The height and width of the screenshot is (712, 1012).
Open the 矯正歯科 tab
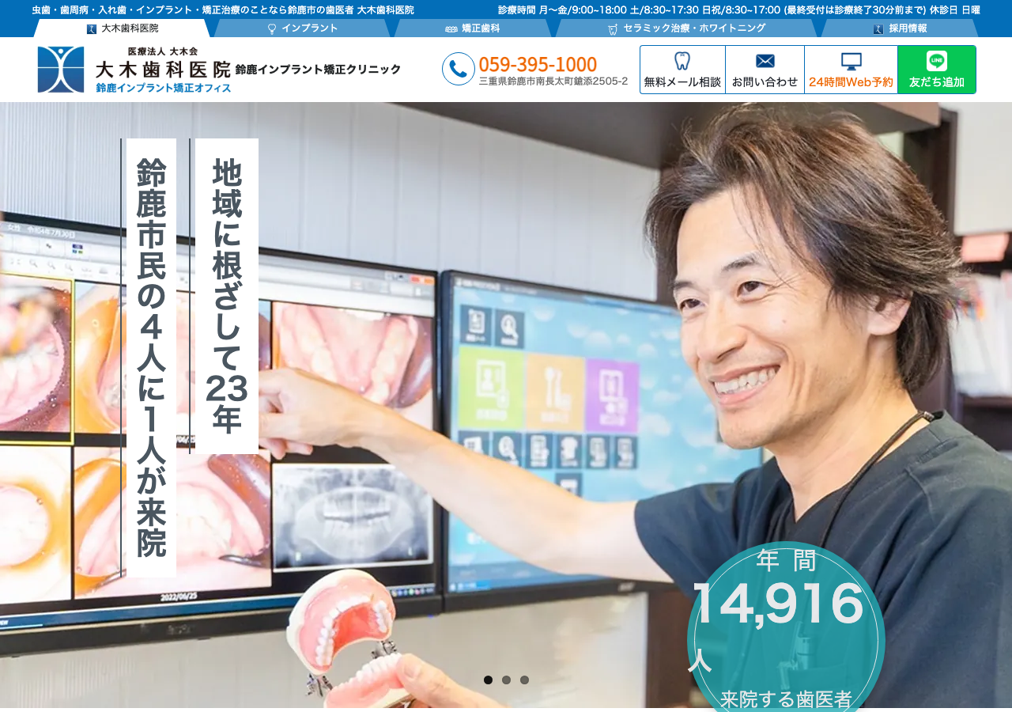coord(473,28)
